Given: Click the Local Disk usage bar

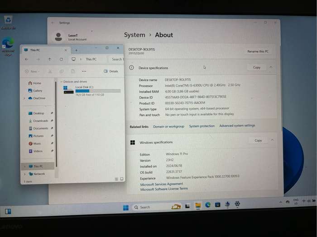Looking at the screenshot, I should [98, 91].
